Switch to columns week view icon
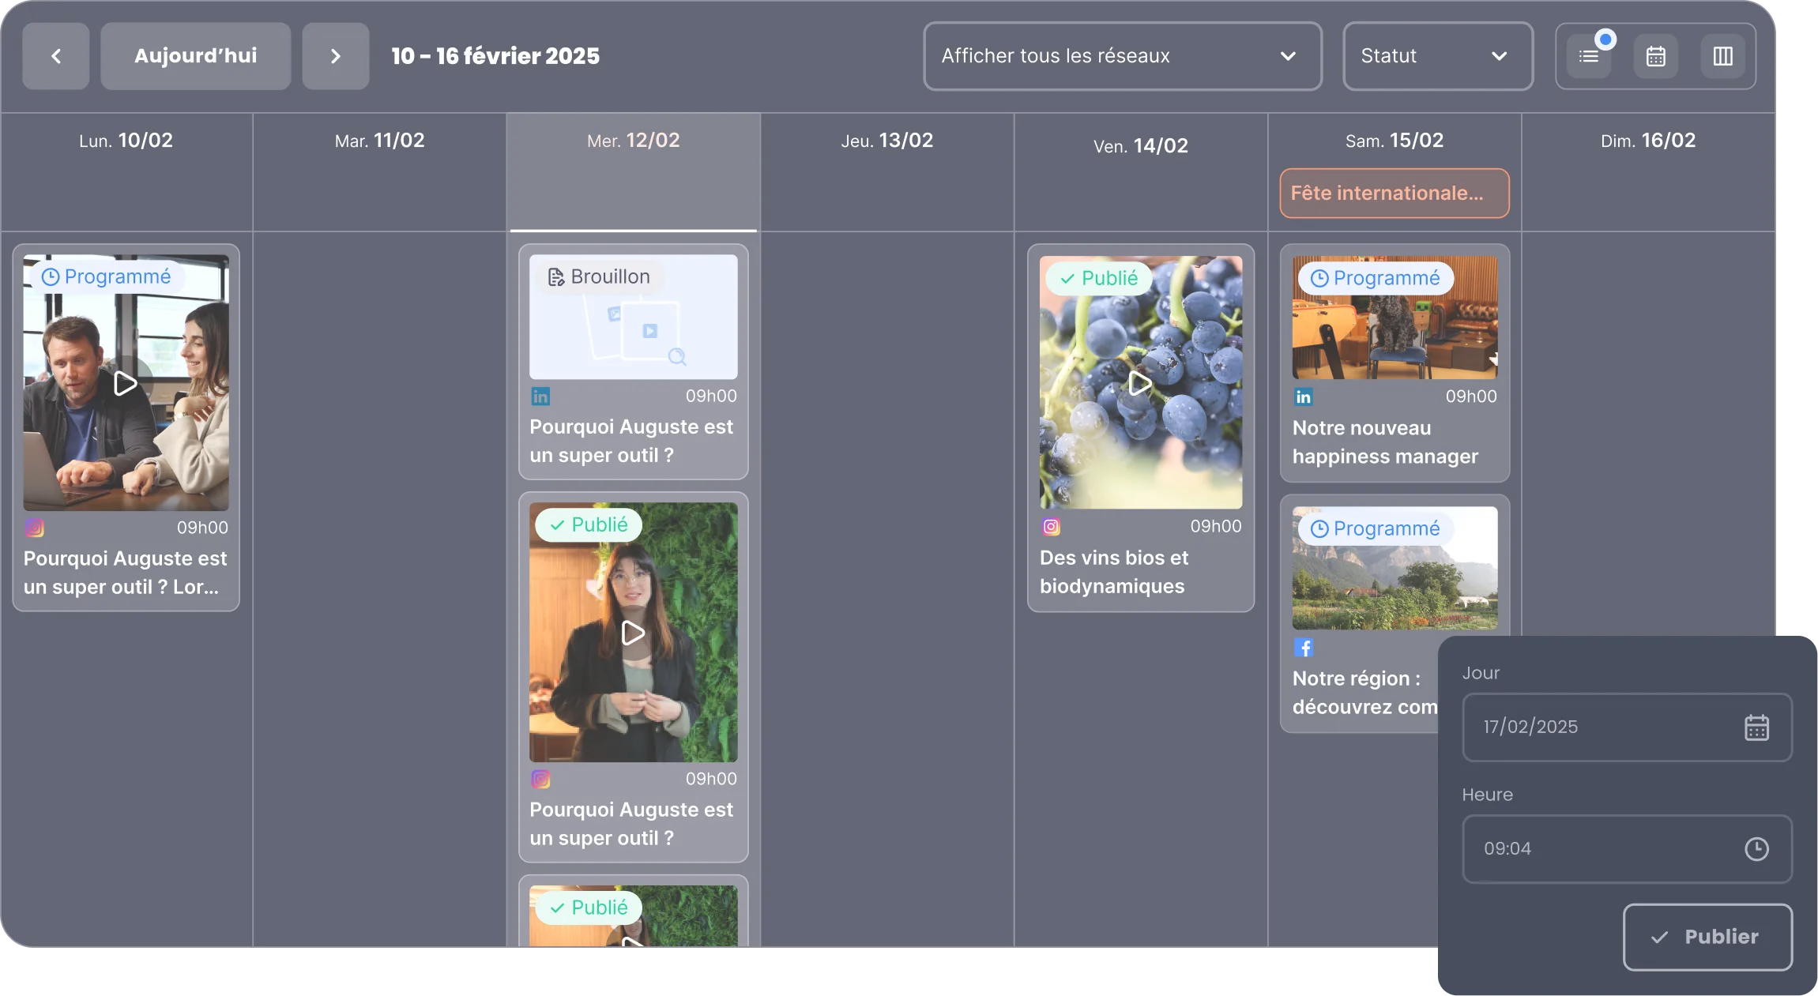 [1722, 56]
